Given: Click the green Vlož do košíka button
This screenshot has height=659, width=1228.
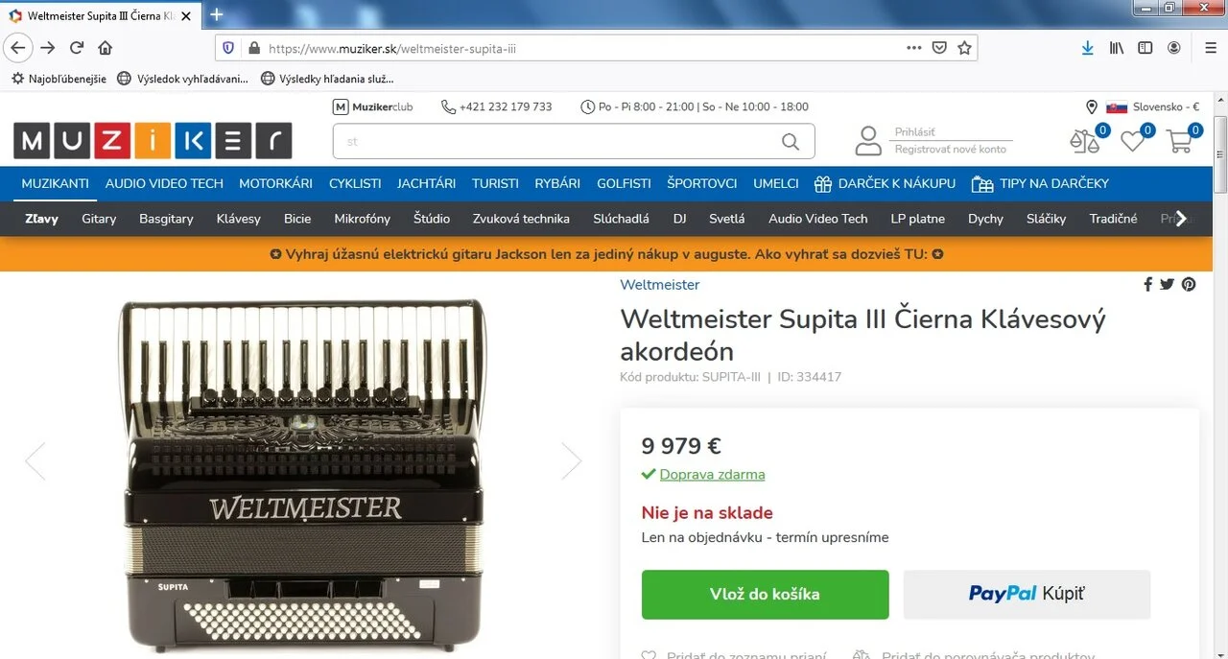Looking at the screenshot, I should (765, 594).
